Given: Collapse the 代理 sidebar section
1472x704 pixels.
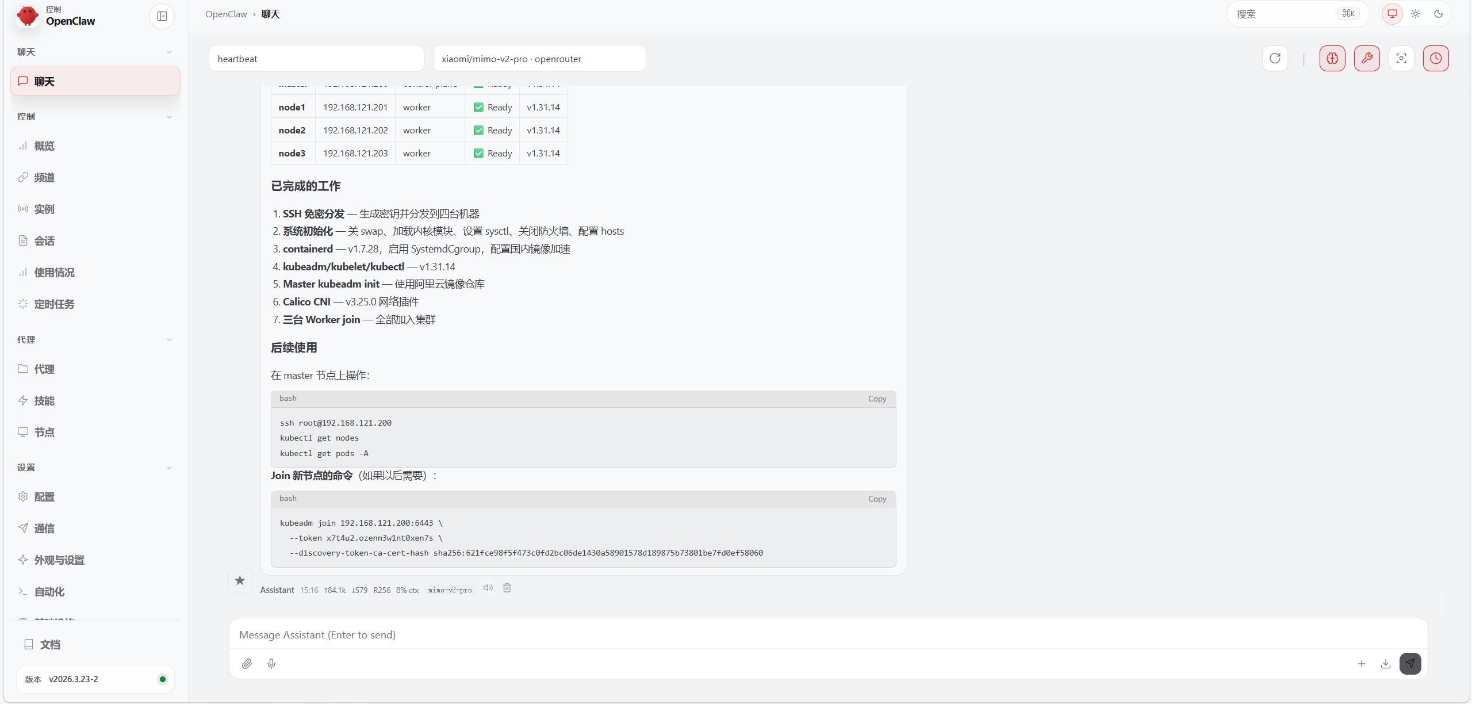Looking at the screenshot, I should pos(169,340).
